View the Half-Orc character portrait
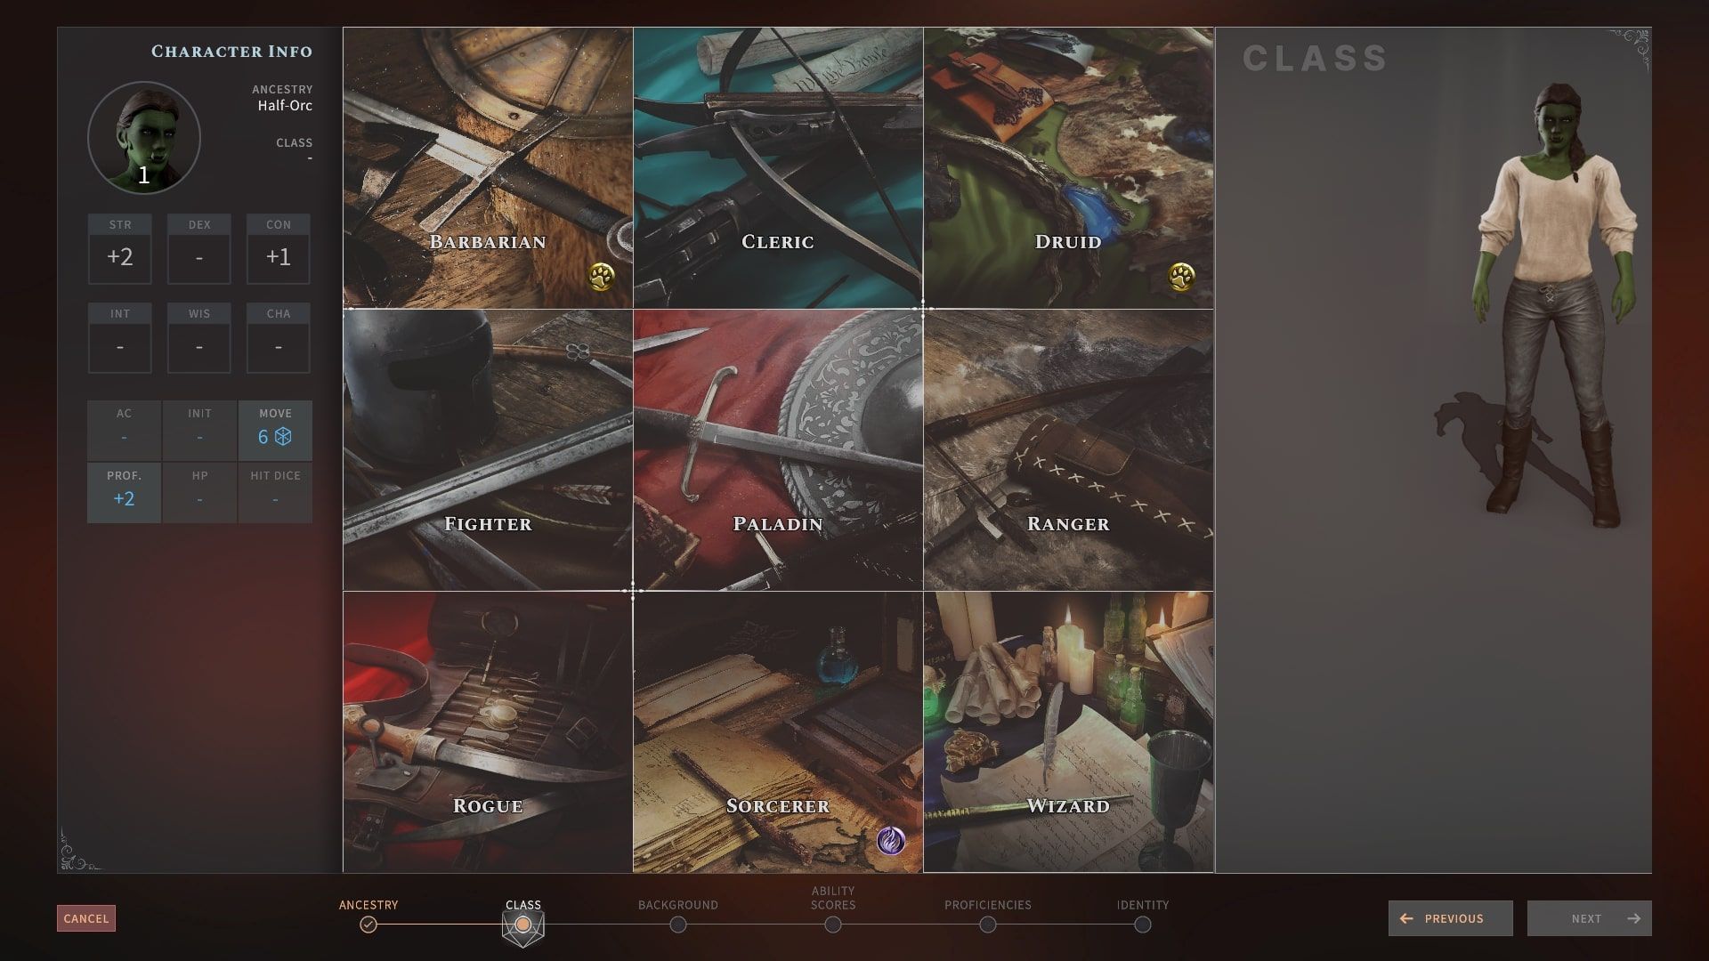The image size is (1709, 961). 143,135
